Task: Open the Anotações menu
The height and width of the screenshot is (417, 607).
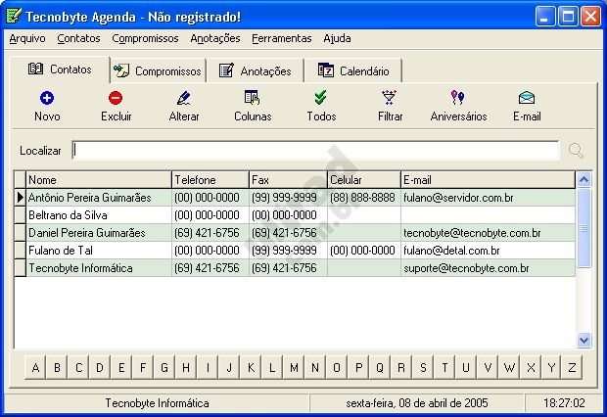Action: click(x=215, y=38)
